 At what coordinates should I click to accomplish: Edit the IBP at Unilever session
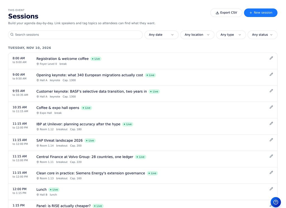tap(271, 123)
